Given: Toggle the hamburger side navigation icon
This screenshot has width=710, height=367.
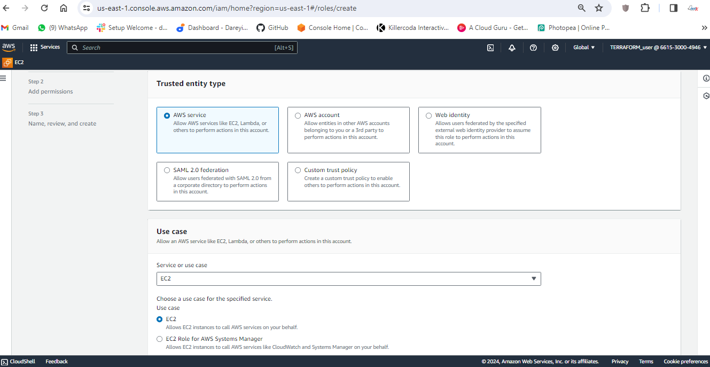Looking at the screenshot, I should pos(3,79).
